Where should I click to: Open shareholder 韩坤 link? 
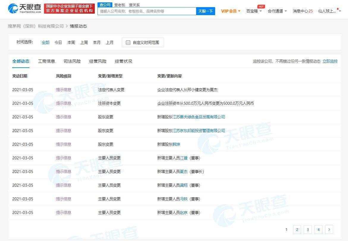(x=176, y=144)
